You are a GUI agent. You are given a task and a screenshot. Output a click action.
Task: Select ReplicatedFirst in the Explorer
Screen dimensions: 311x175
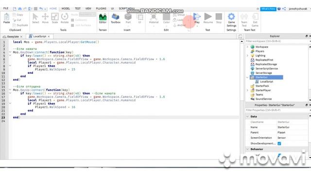264,60
